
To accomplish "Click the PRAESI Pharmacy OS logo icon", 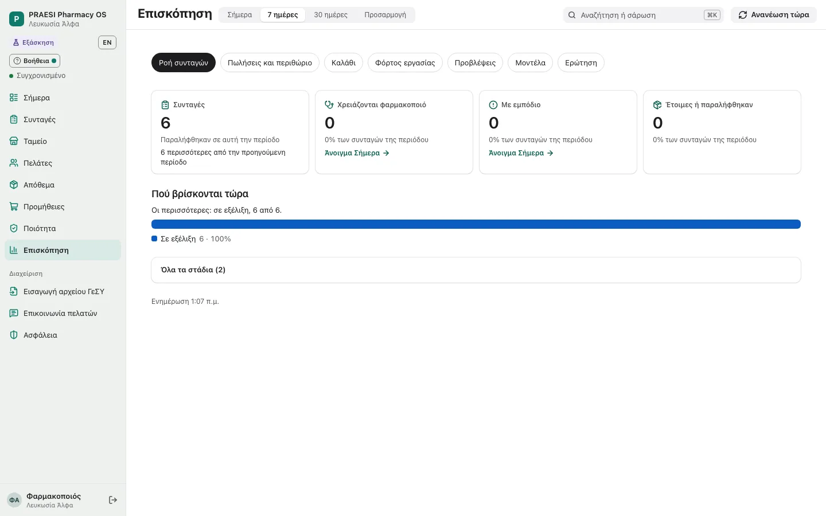I will coord(16,19).
